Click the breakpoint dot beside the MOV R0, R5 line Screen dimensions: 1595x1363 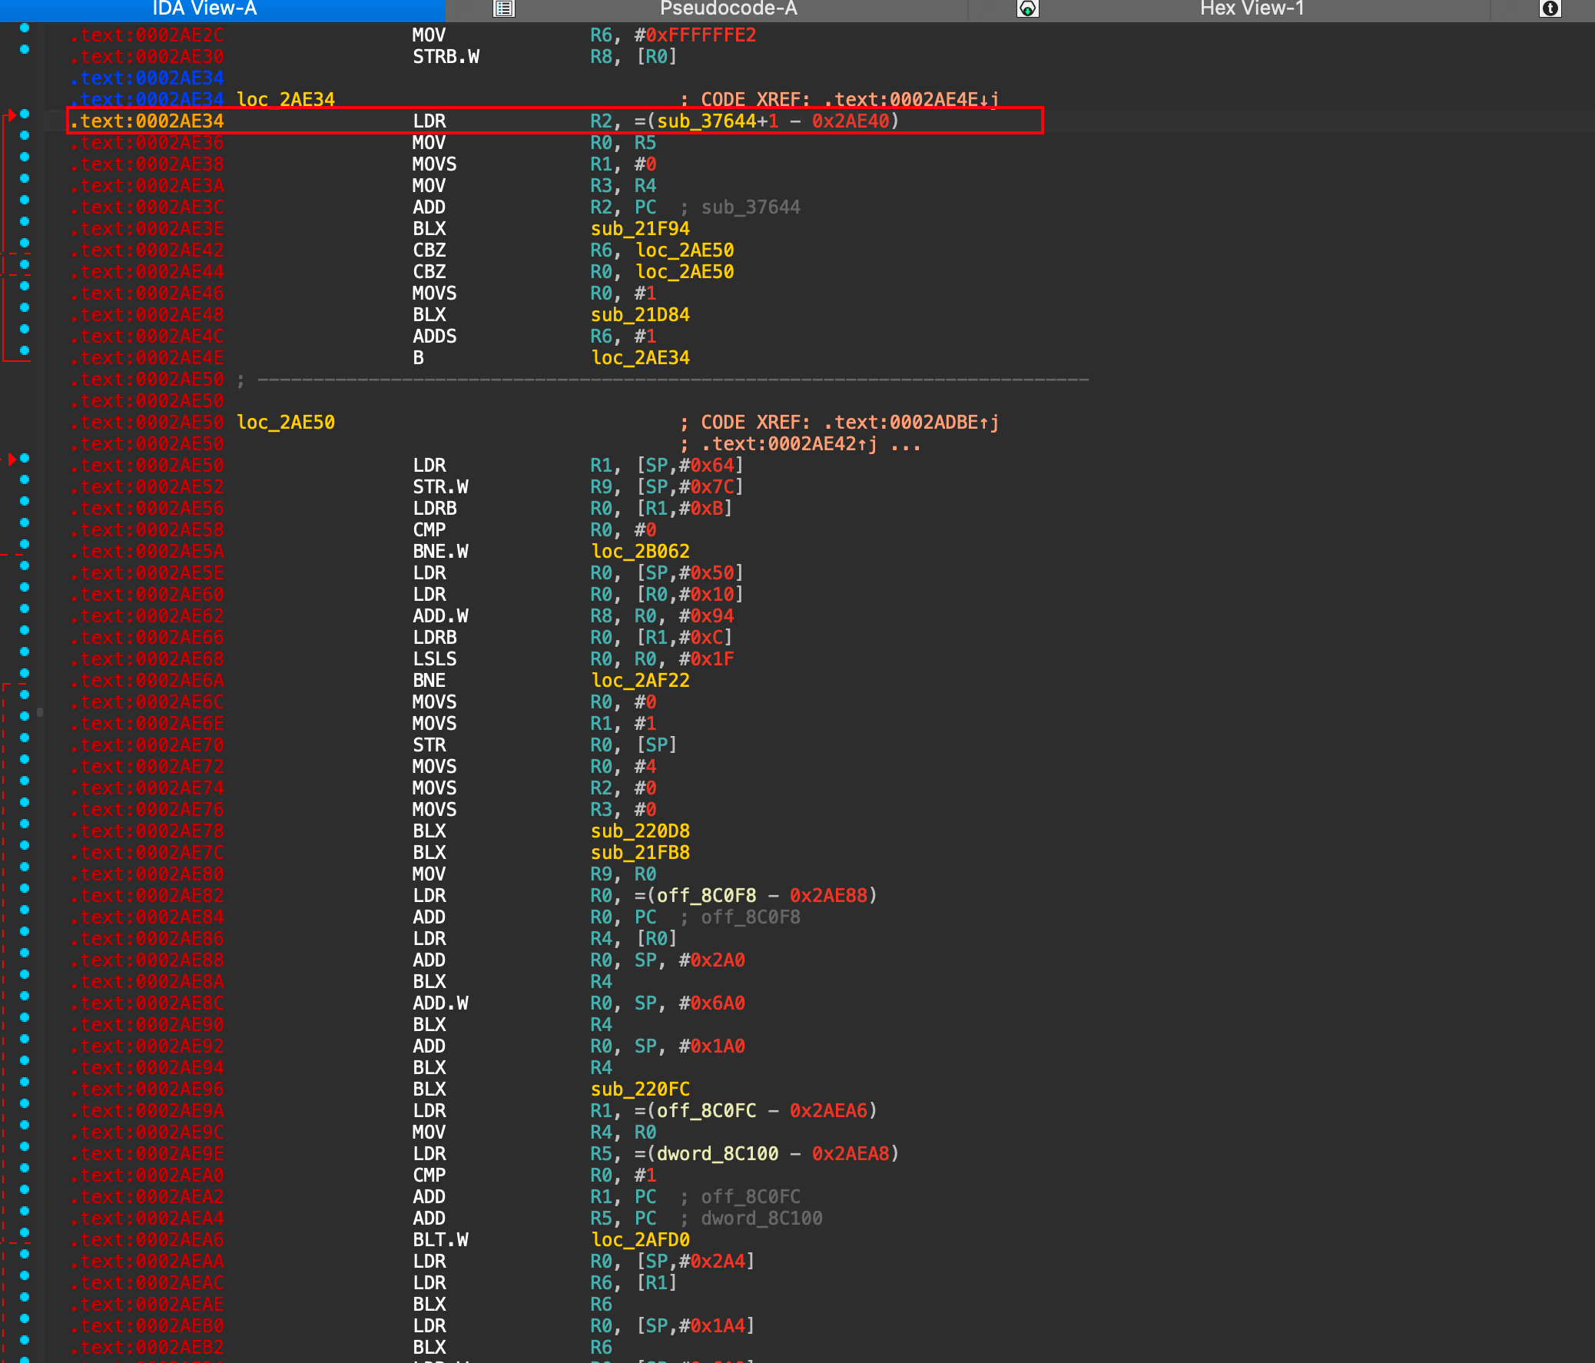pyautogui.click(x=25, y=135)
